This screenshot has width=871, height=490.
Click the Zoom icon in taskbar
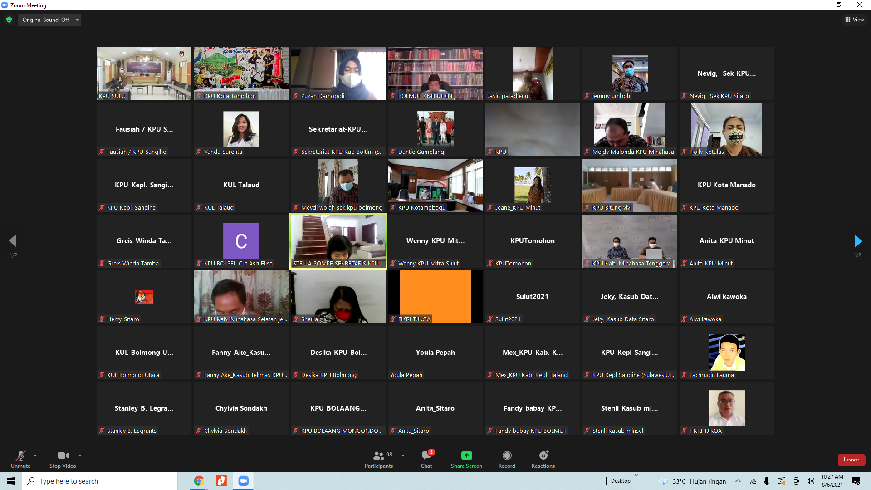(x=244, y=481)
